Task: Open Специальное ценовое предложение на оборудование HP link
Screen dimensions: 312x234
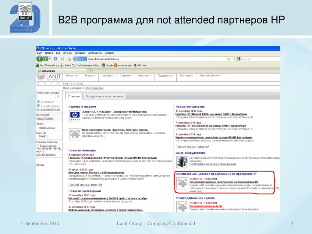Action: coord(224,182)
